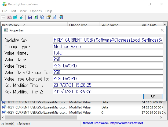The image size is (168, 127).
Task: Click the horizontal scrollbar thumb of the list
Action: point(41,117)
